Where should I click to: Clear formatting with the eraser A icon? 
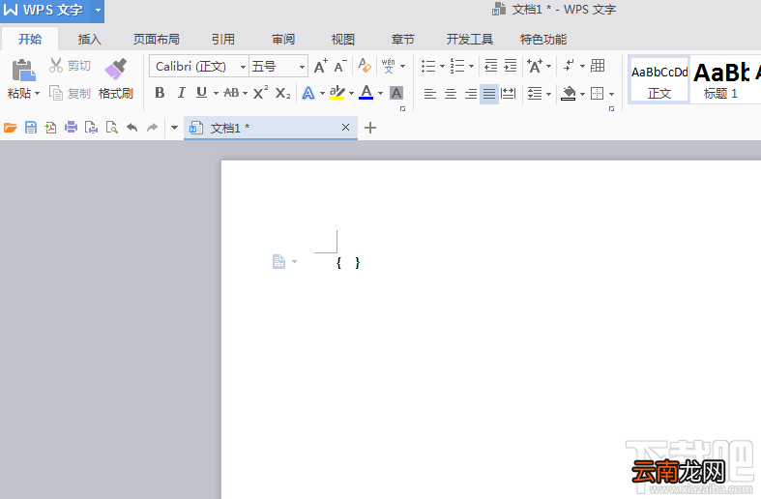pos(365,66)
